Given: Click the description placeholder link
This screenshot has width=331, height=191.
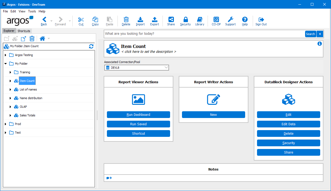Looking at the screenshot, I should [149, 52].
